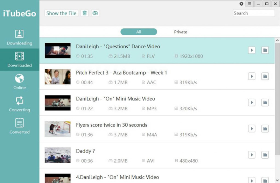Screen dimensions: 280x183
Task: Click the 320Kb/s bitrate value
Action: click(x=188, y=108)
